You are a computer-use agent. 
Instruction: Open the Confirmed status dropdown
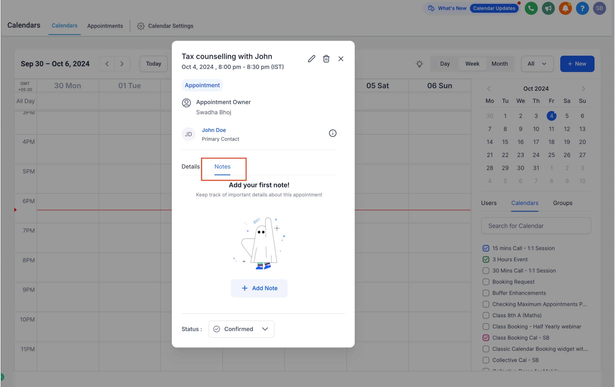(241, 329)
